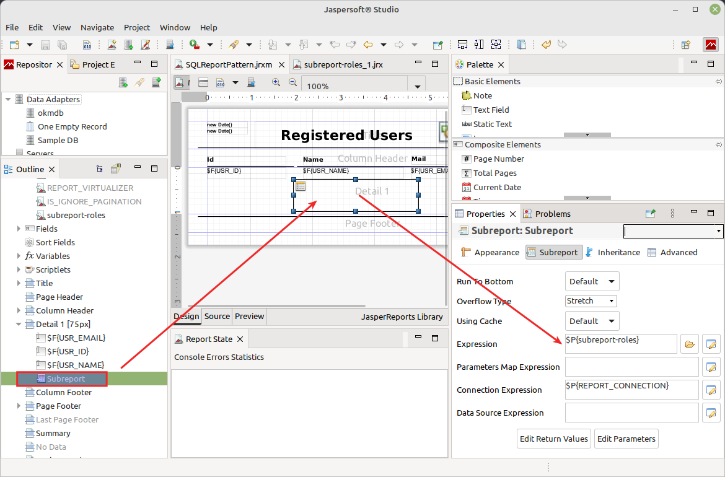Screen dimensions: 725x477
Task: Select the Inheritance properties section
Action: [613, 252]
